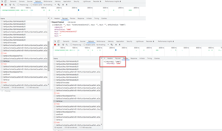Select GetByIDsTranslated request in upper list
Screen dimensions: 222x131
tap(24, 43)
